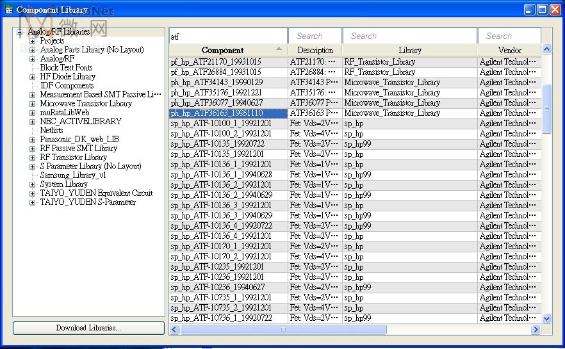Expand the RF Passive SMT Library node
Image resolution: width=565 pixels, height=349 pixels.
(x=33, y=149)
